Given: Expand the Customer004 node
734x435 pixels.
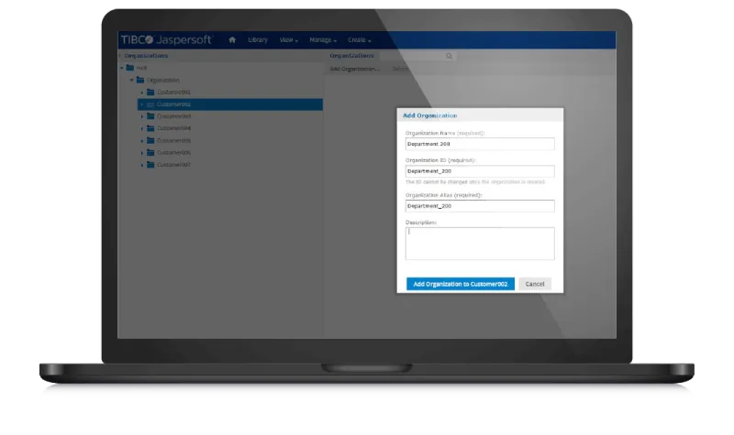Looking at the screenshot, I should click(x=142, y=128).
